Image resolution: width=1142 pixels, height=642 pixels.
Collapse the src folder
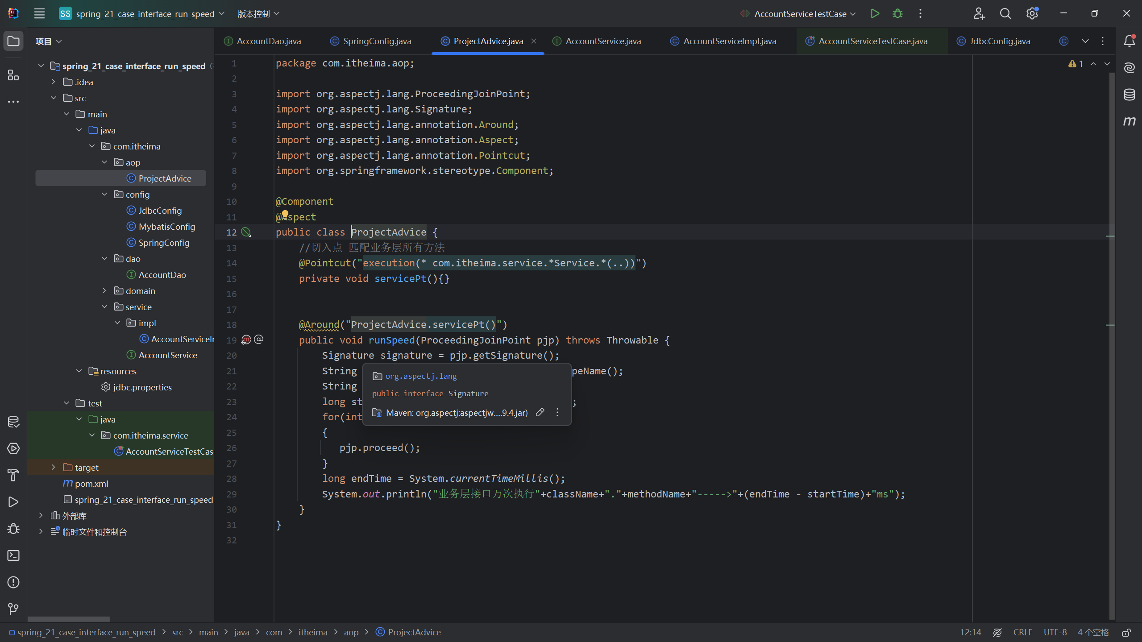click(x=54, y=98)
